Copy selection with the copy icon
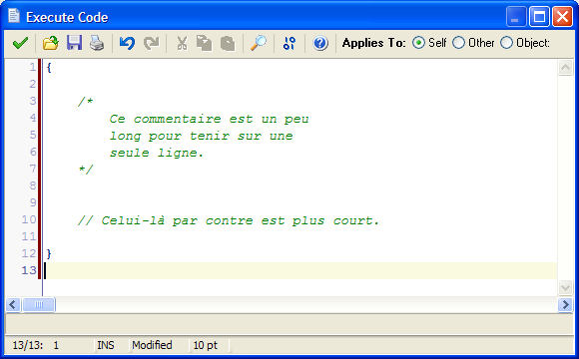The height and width of the screenshot is (359, 579). point(205,43)
